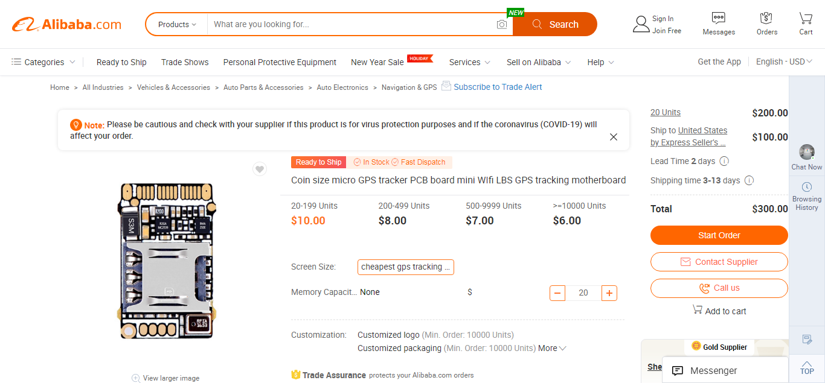
Task: Open the Orders icon in header
Action: click(x=766, y=17)
